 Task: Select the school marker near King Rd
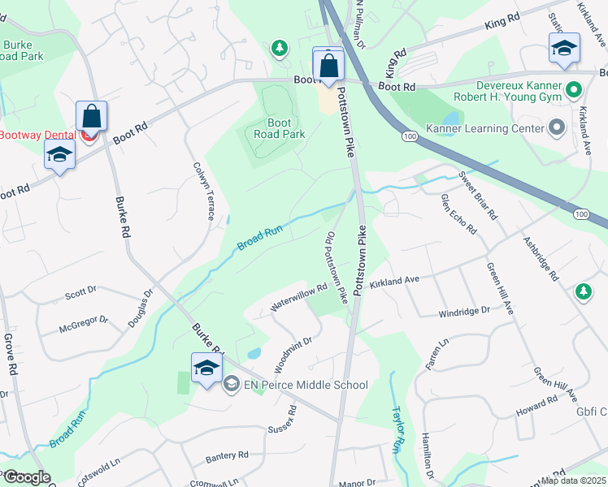565,50
